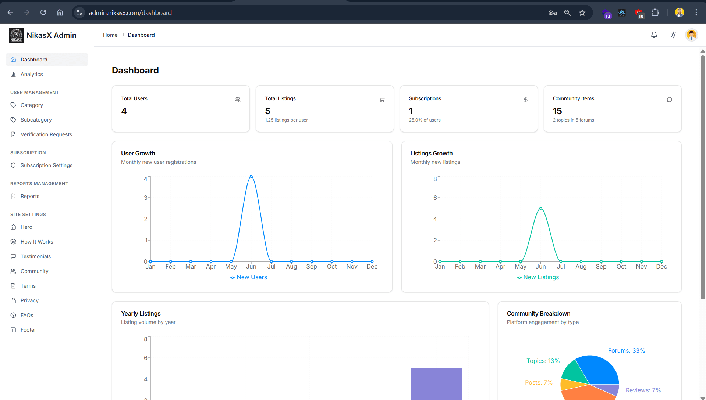Screen dimensions: 706x400
Task: Toggle the New Listings legend item
Action: [x=538, y=277]
